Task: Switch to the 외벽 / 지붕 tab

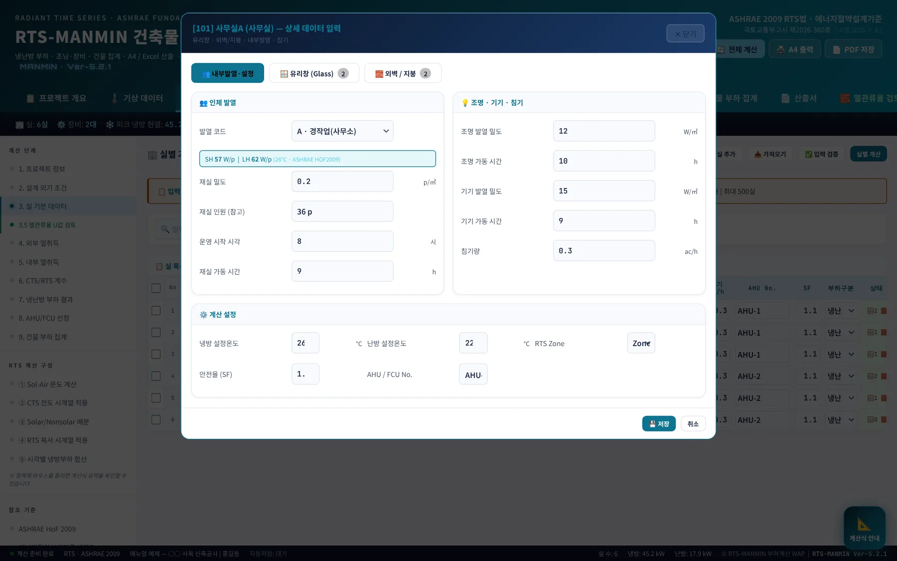Action: (403, 73)
